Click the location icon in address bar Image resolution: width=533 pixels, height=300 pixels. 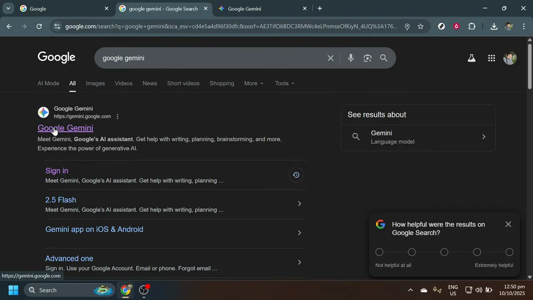click(x=407, y=26)
